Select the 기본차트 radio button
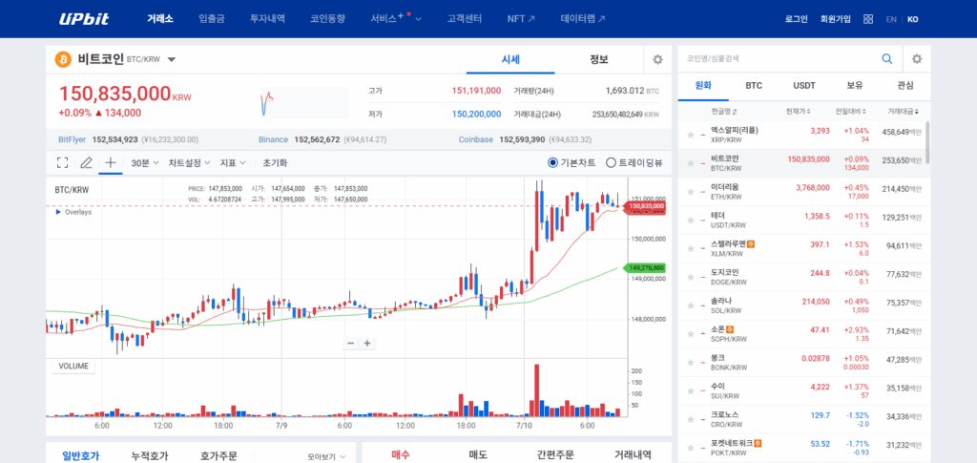 [552, 162]
